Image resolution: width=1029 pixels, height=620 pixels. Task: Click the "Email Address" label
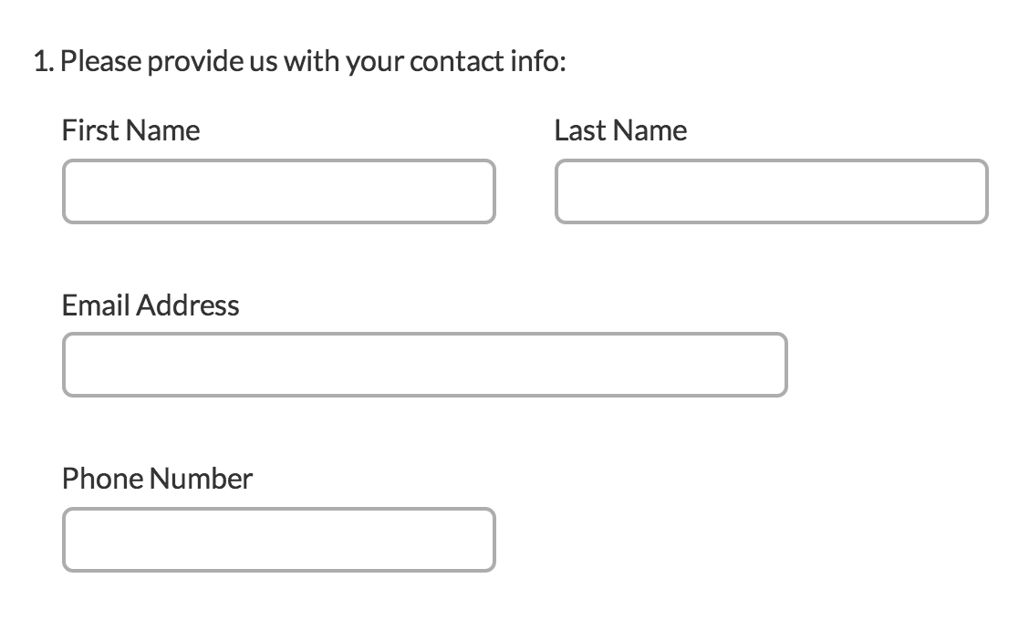coord(151,305)
